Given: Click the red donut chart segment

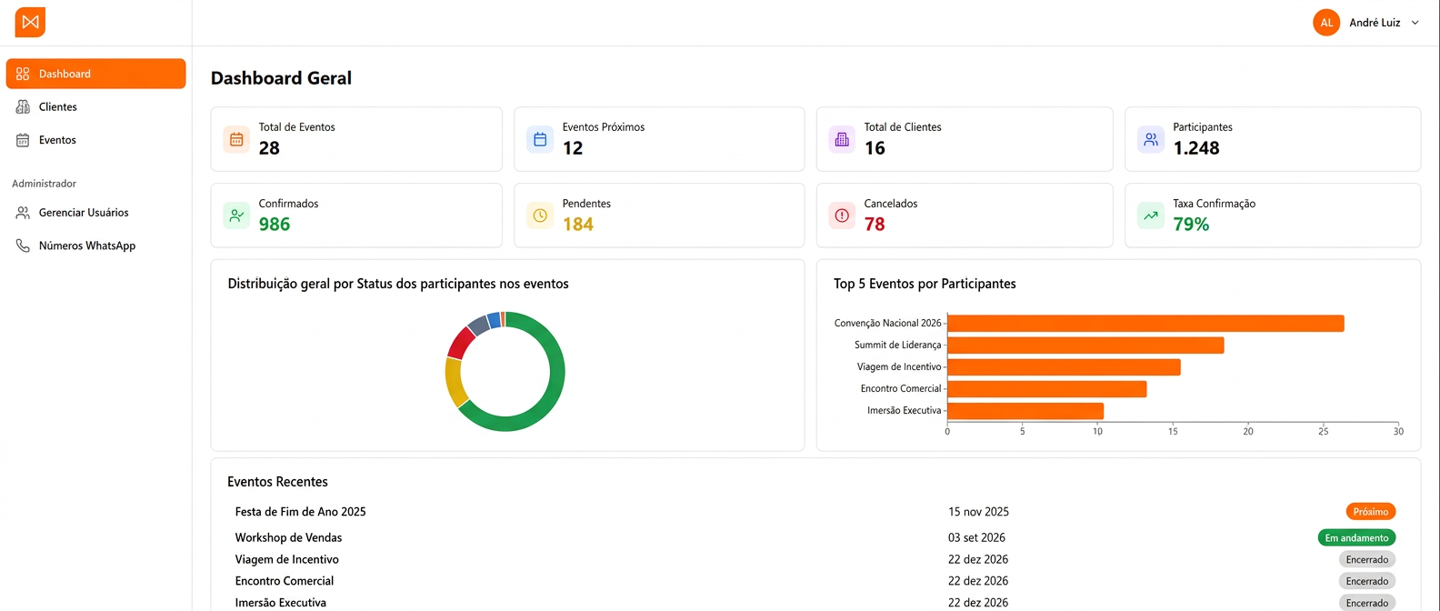Looking at the screenshot, I should pos(461,343).
